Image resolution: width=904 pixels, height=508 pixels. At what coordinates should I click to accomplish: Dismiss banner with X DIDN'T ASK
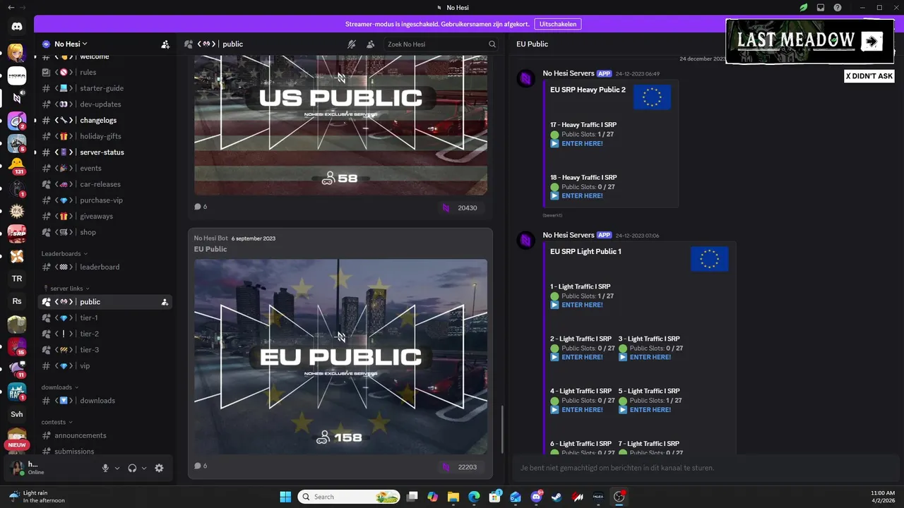pyautogui.click(x=869, y=75)
